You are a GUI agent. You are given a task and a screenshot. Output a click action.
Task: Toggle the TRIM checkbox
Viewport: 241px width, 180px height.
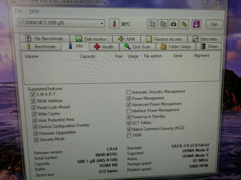point(129,135)
